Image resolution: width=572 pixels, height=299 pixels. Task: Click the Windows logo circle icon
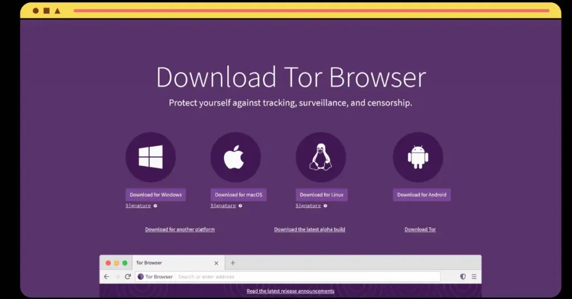pyautogui.click(x=151, y=157)
